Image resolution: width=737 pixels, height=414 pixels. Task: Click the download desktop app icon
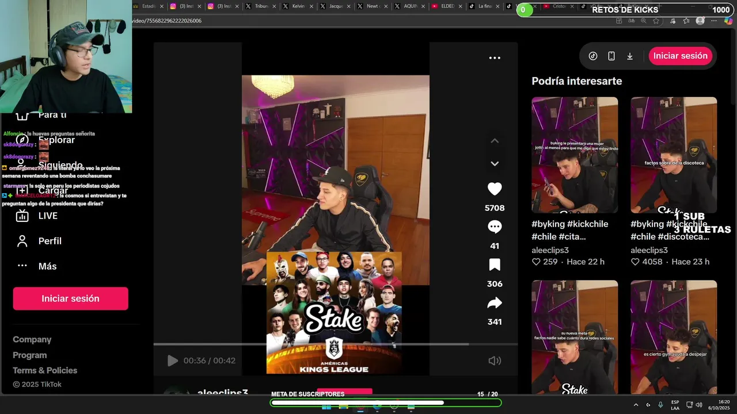[630, 56]
